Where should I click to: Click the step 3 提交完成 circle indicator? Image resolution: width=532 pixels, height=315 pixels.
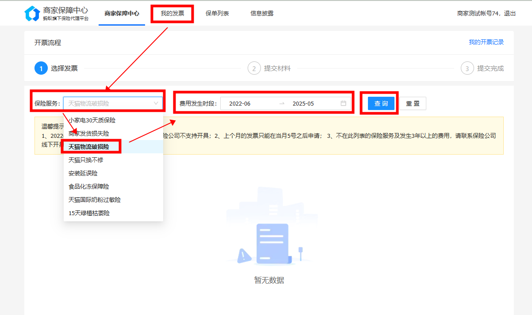point(467,68)
